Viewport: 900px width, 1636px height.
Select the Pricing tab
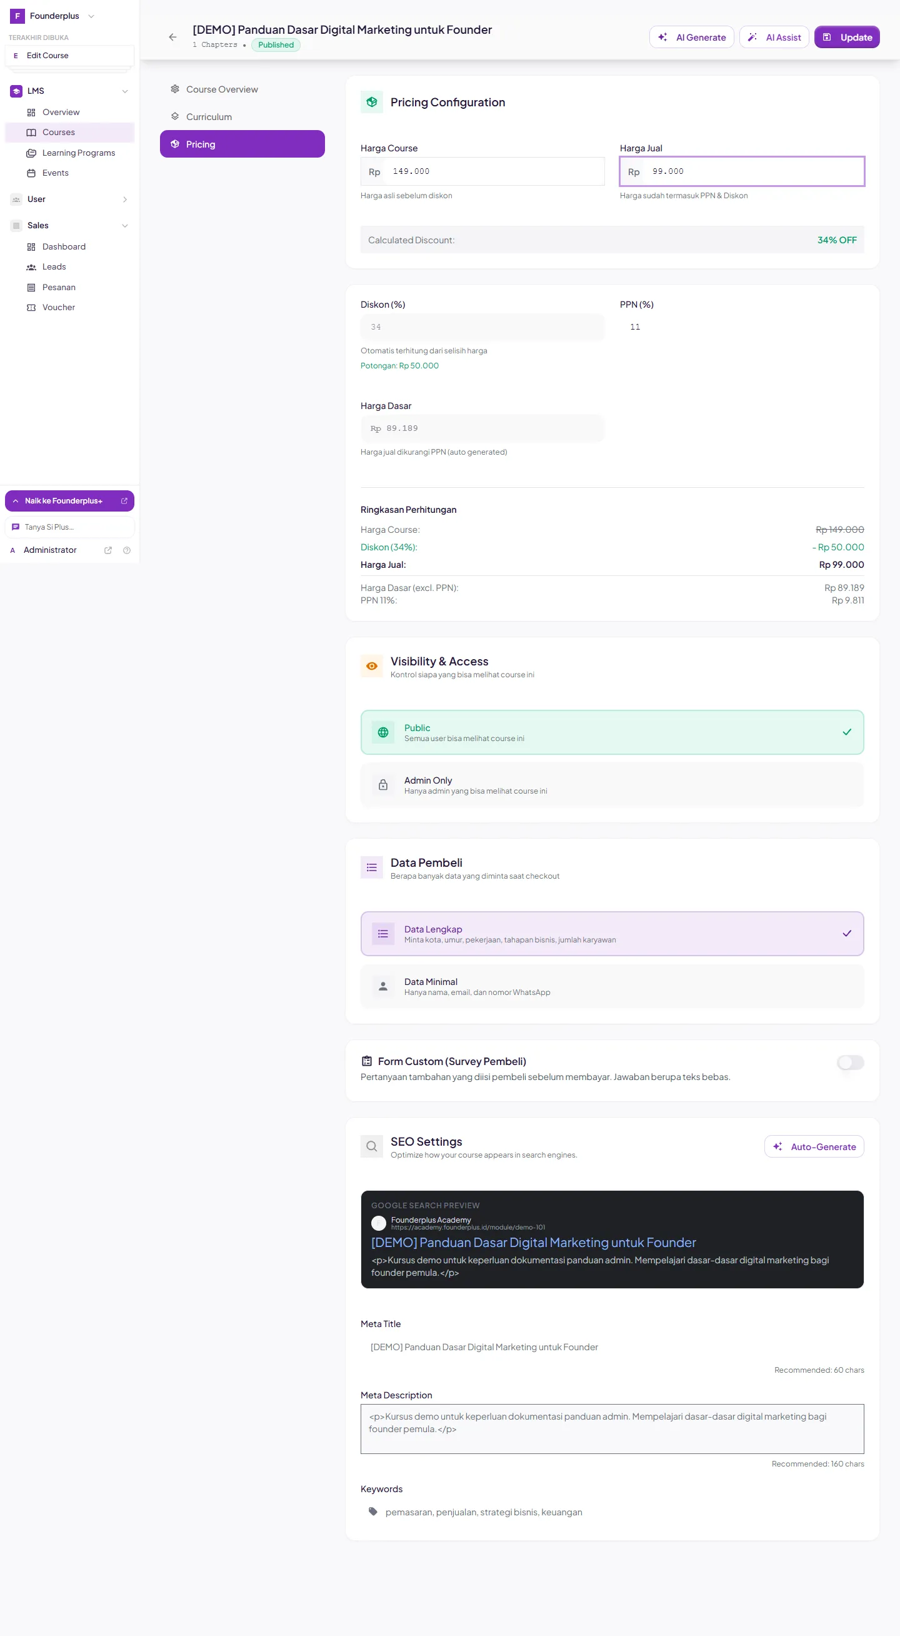(242, 144)
